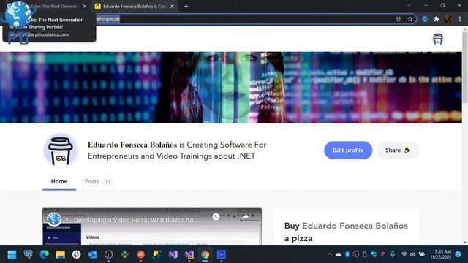Click the OneDrive cloud tray icon

click(339, 254)
